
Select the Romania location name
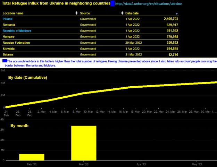9,25
